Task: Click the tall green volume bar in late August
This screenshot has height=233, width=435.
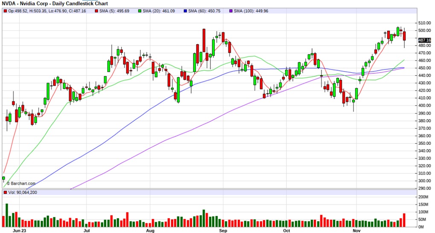Action: coord(204,219)
